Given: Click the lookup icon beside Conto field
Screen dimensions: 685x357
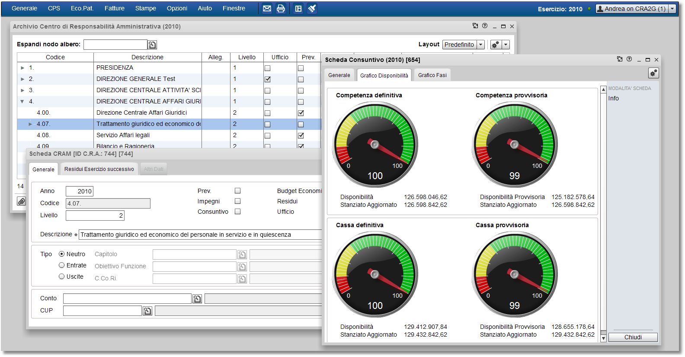Looking at the screenshot, I should coord(197,299).
